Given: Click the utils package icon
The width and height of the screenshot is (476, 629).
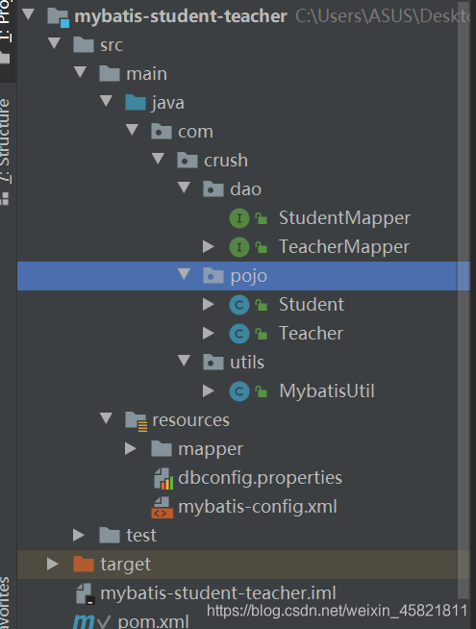Looking at the screenshot, I should tap(213, 363).
